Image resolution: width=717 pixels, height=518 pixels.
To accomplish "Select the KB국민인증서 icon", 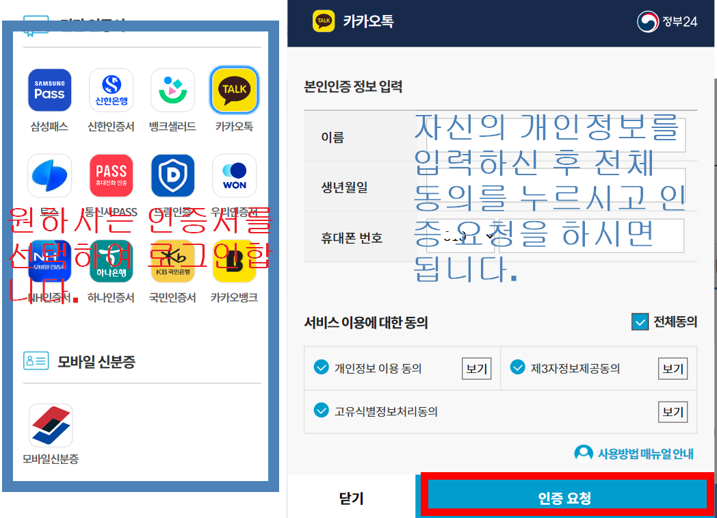I will tap(172, 261).
